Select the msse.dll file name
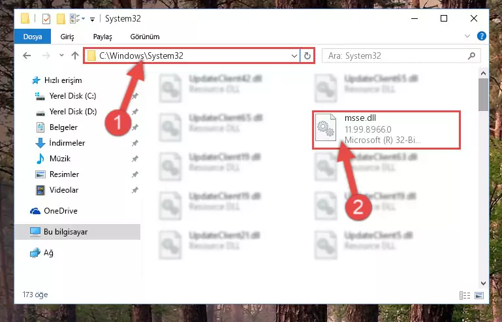 click(360, 118)
